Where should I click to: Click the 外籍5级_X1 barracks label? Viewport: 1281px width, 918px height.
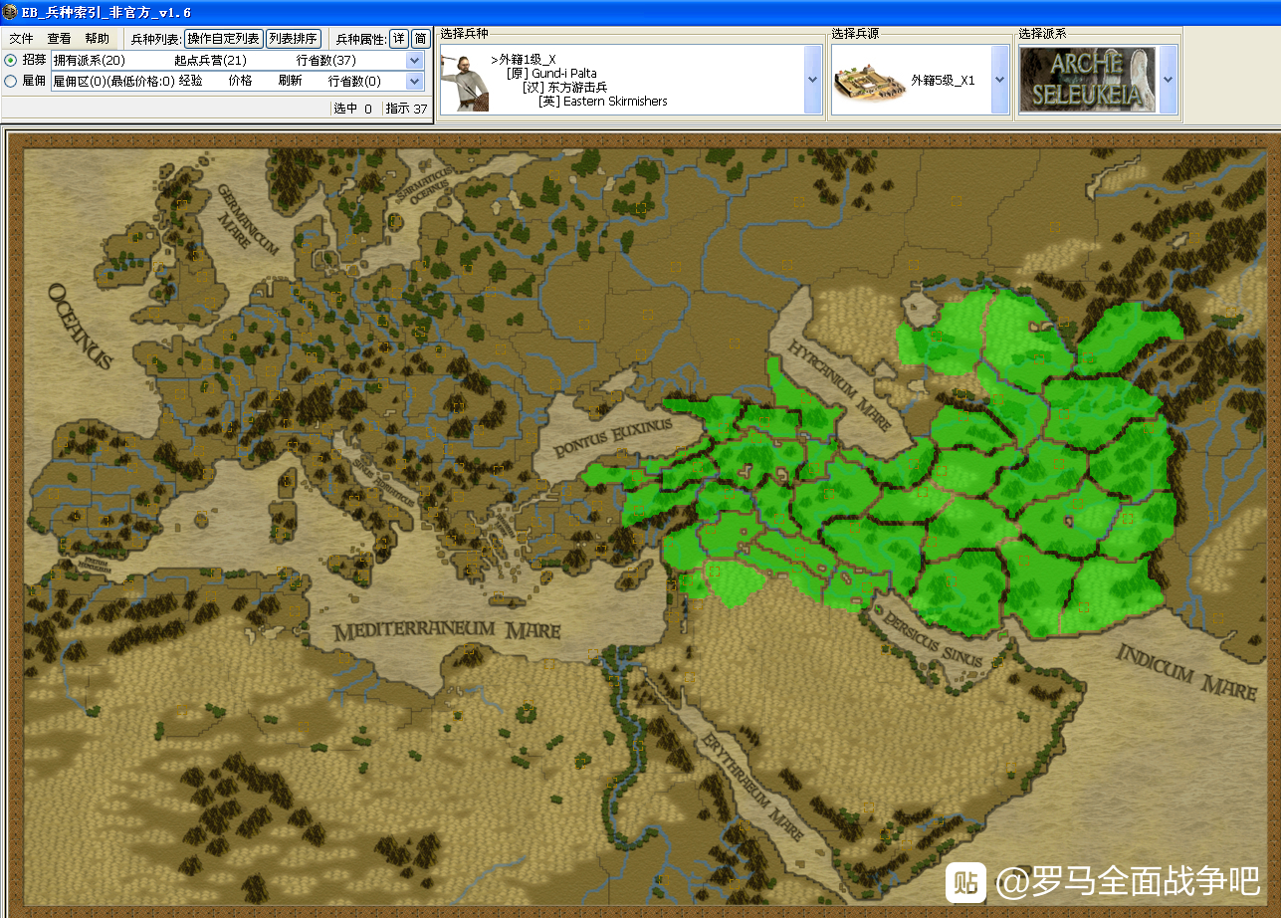pyautogui.click(x=944, y=81)
